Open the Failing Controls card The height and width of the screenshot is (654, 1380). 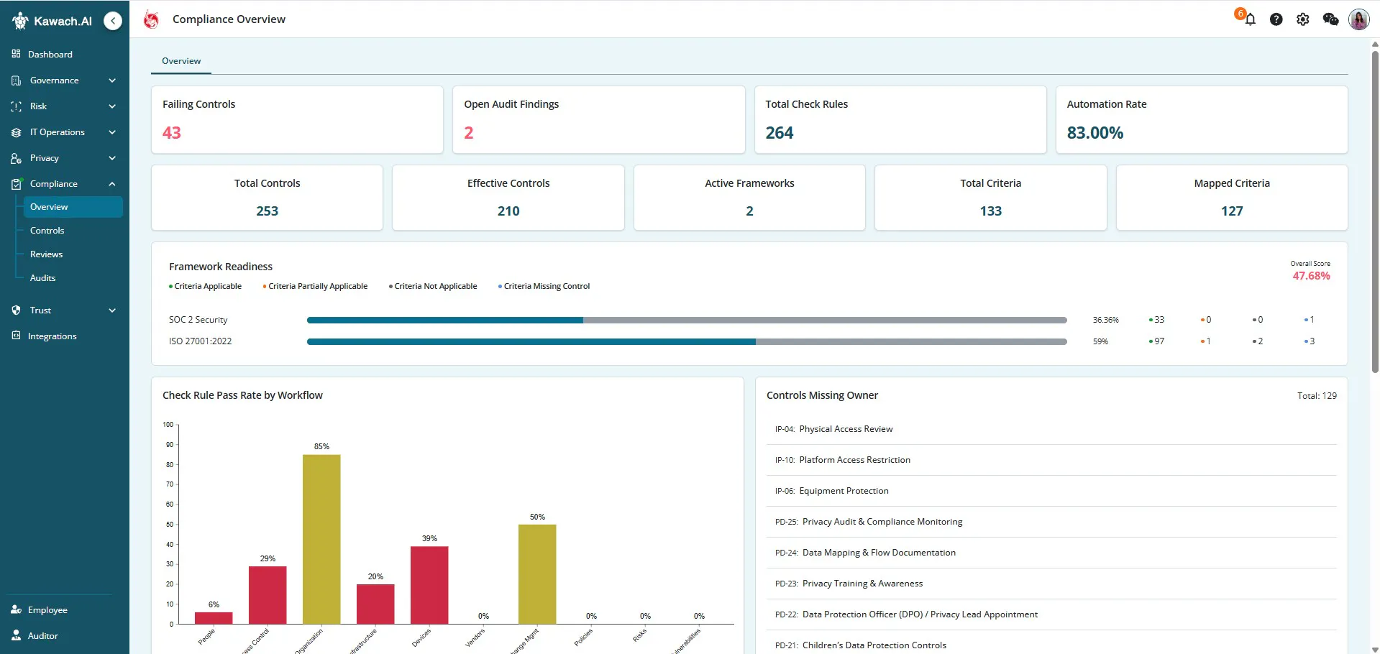coord(297,119)
